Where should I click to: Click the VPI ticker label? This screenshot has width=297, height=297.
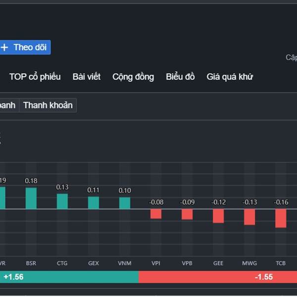pyautogui.click(x=156, y=263)
